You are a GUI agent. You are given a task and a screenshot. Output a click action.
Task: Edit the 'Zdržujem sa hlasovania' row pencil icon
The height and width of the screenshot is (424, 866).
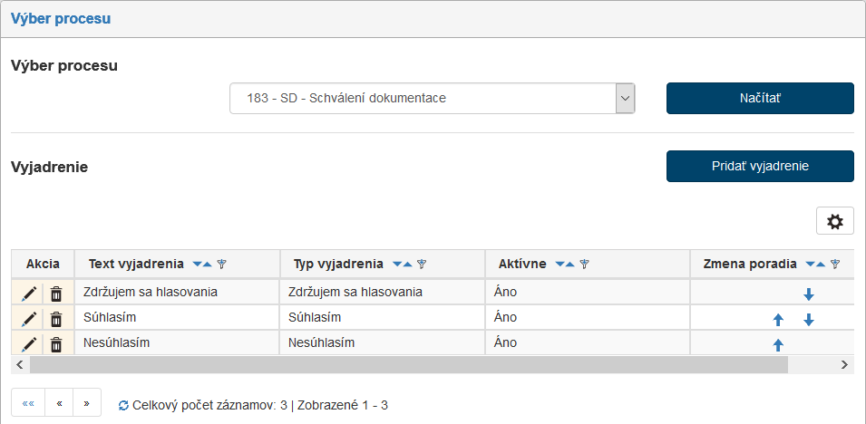click(x=30, y=294)
